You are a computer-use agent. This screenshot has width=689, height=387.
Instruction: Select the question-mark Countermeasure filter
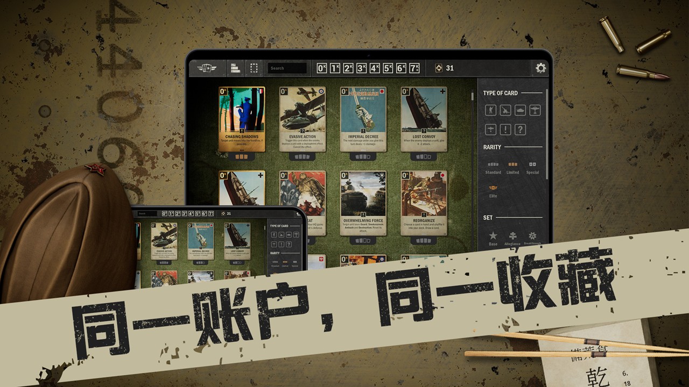pos(520,129)
